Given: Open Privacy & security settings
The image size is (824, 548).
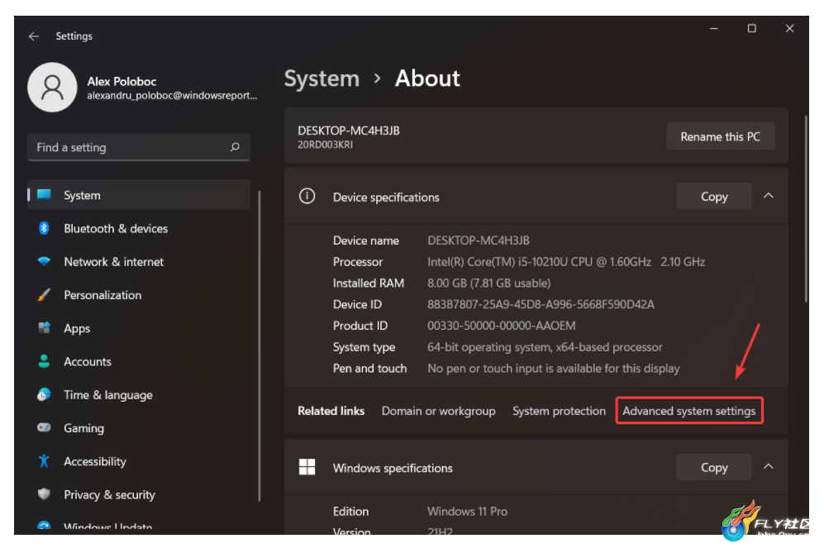Looking at the screenshot, I should click(139, 494).
